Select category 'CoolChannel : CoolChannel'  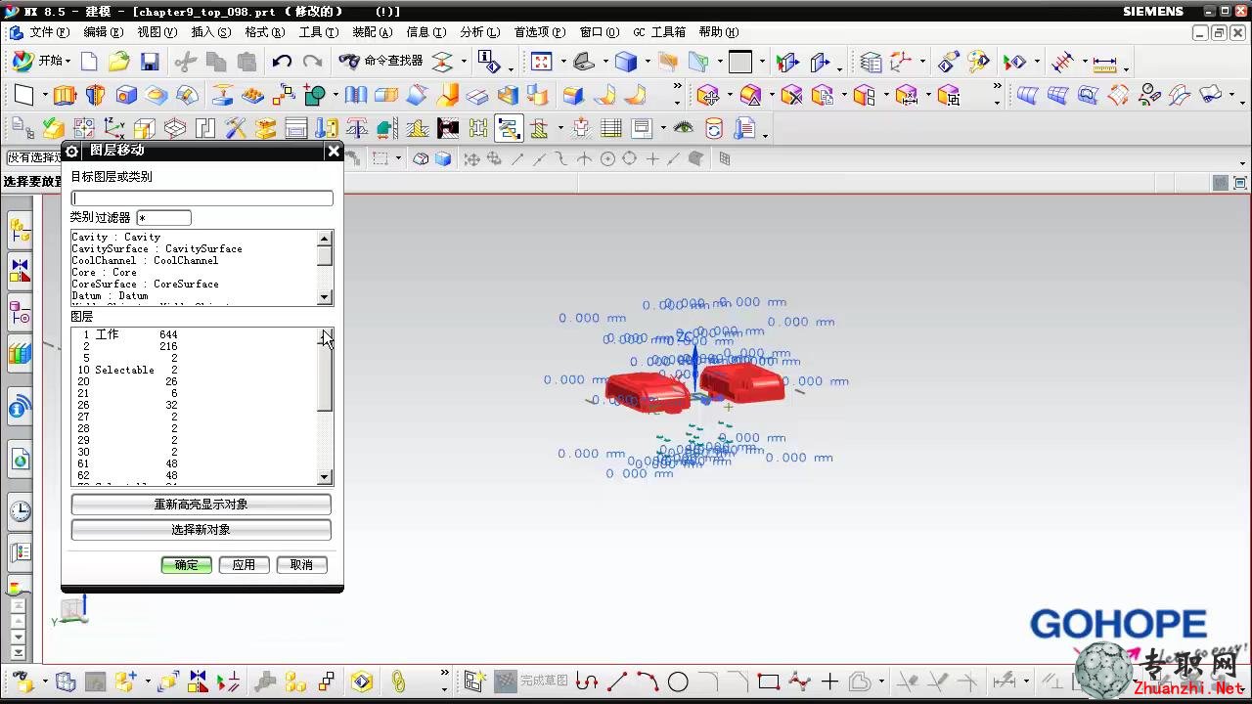tap(145, 260)
